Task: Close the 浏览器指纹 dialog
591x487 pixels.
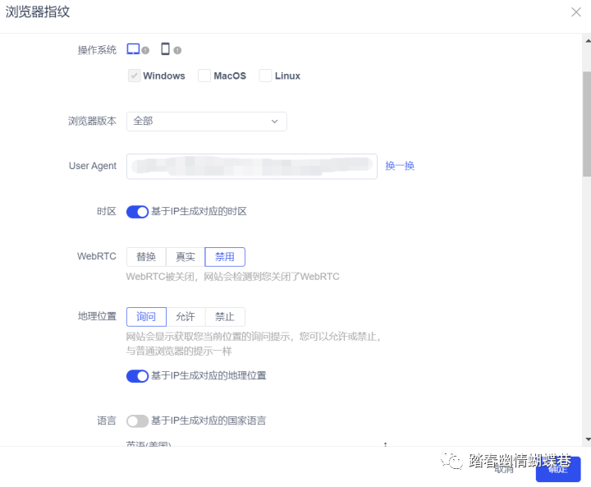Action: tap(576, 12)
